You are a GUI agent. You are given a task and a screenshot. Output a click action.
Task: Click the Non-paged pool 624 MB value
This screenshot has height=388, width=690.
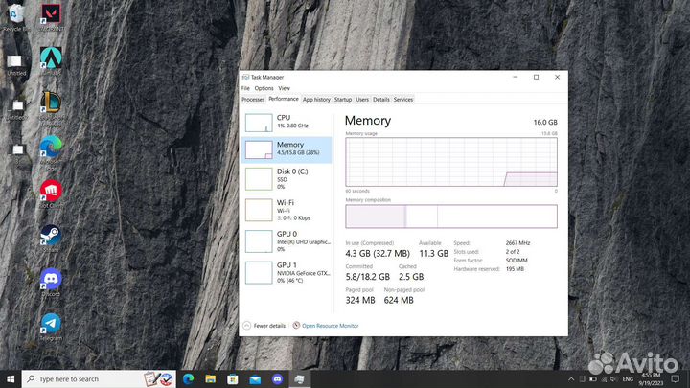[x=399, y=300]
